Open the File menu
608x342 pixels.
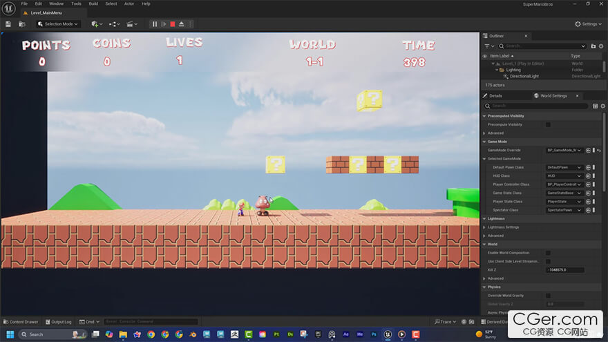24,4
